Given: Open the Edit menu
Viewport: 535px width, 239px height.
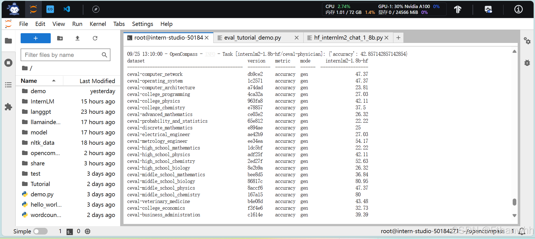Looking at the screenshot, I should click(x=40, y=24).
